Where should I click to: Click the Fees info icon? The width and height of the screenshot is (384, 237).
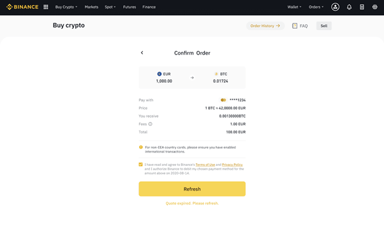pyautogui.click(x=150, y=124)
